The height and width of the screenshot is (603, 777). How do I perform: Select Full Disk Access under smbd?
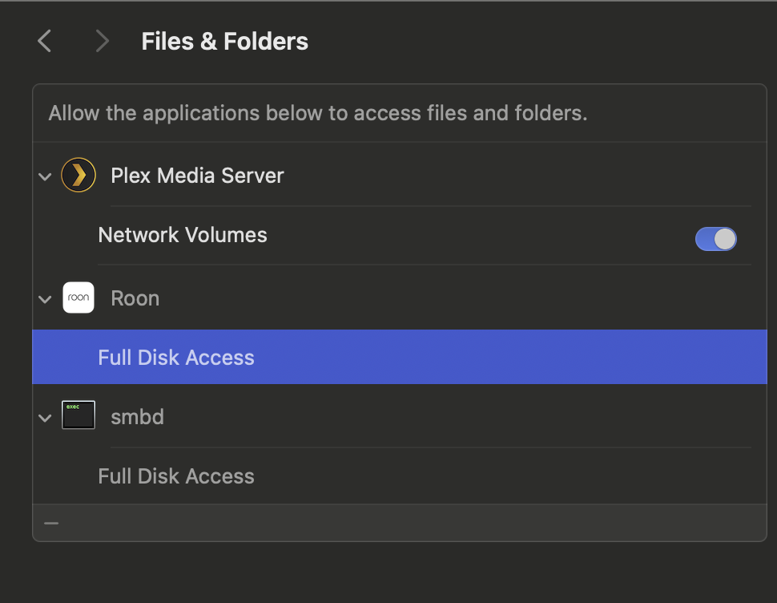[x=176, y=476]
